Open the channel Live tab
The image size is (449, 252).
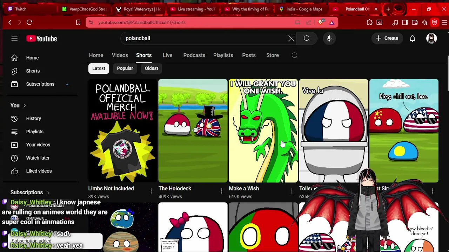pos(167,55)
